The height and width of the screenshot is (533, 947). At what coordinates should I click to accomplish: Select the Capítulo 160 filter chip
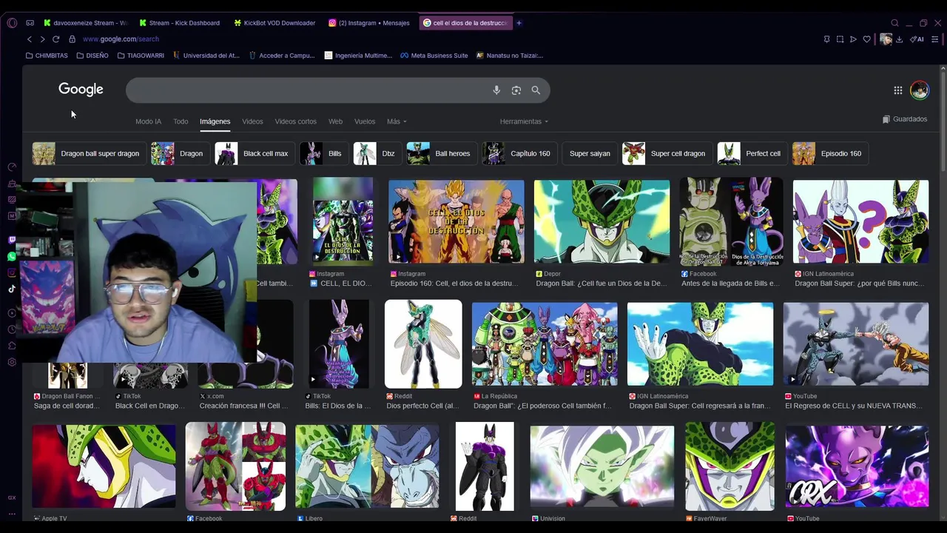[519, 153]
